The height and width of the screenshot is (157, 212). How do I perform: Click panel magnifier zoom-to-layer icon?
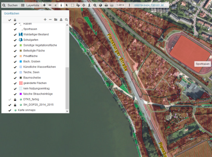[x=66, y=20]
